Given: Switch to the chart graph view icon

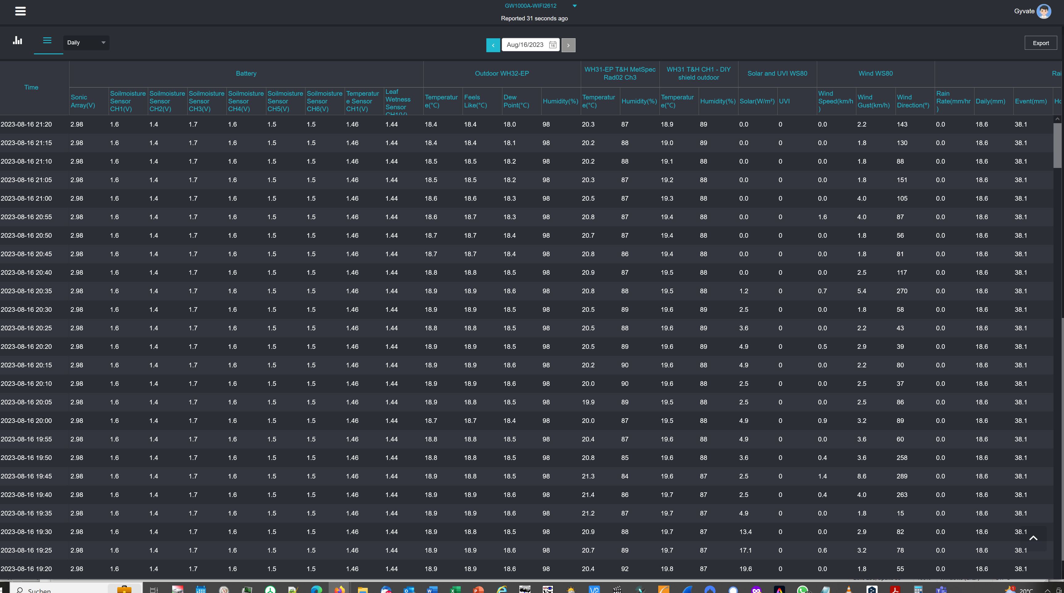Looking at the screenshot, I should (17, 40).
